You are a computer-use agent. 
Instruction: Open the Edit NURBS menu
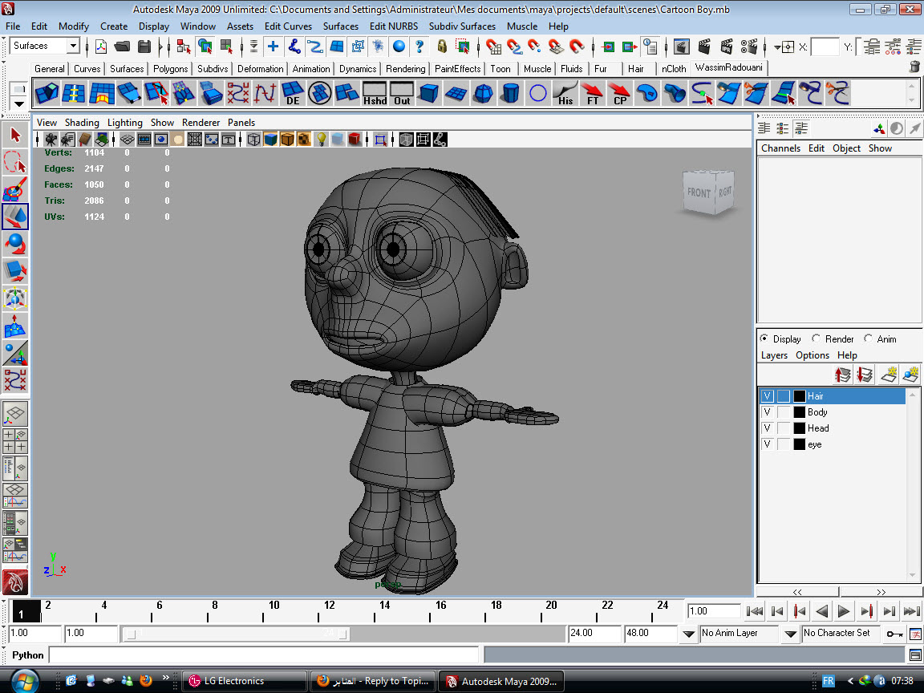(x=394, y=26)
